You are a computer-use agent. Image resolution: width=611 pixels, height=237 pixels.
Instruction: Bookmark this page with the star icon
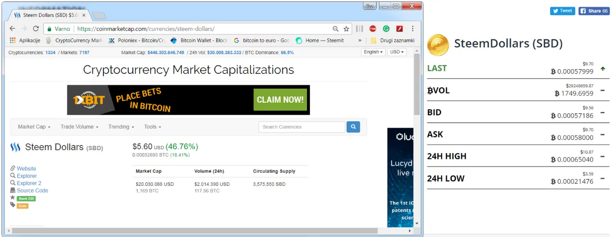346,29
